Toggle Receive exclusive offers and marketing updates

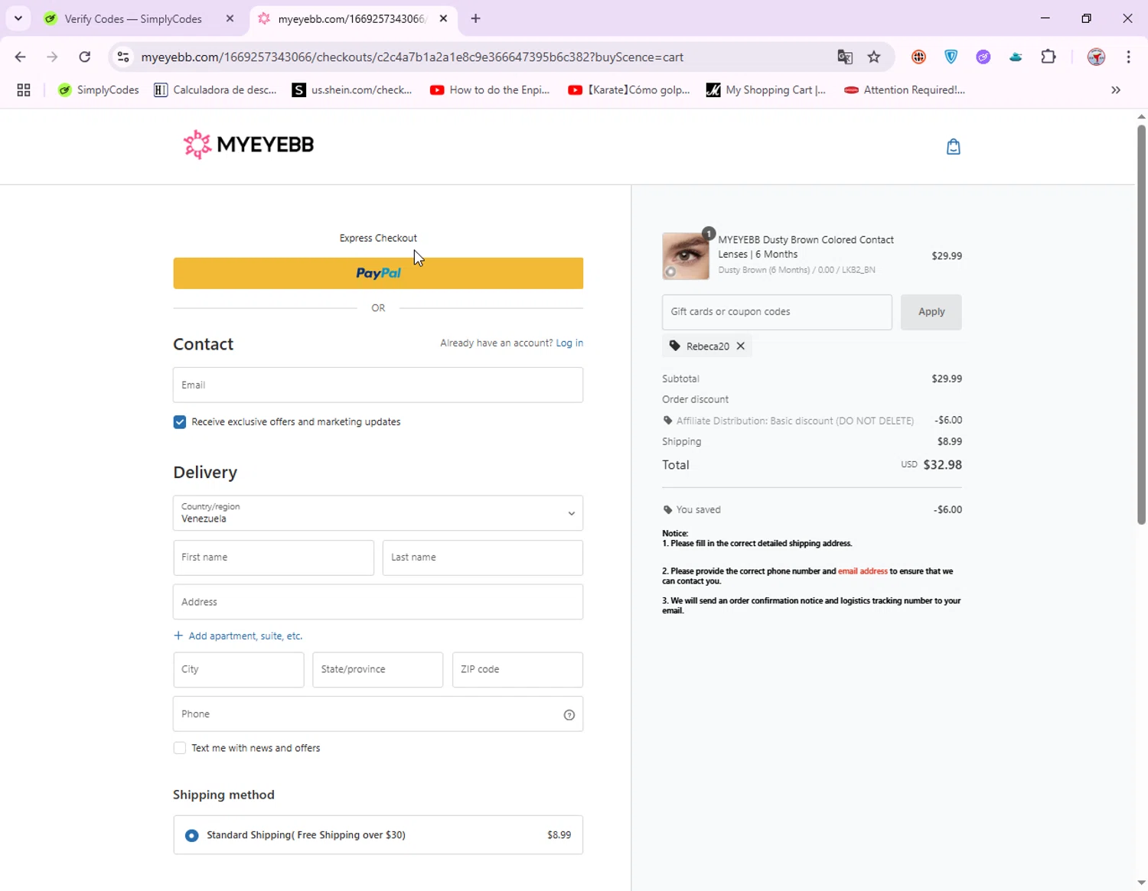coord(180,422)
